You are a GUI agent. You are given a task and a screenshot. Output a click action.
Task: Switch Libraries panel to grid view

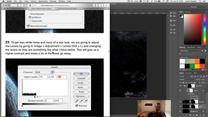202,51
